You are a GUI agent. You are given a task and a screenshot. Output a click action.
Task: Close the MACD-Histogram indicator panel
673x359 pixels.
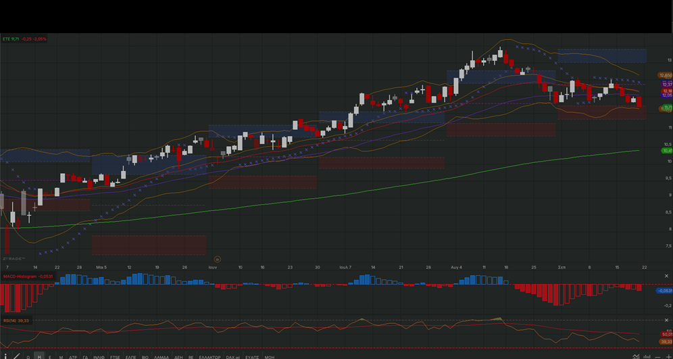coord(666,276)
